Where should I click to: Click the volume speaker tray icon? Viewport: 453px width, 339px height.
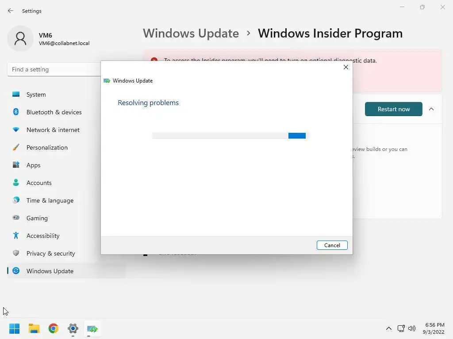[x=412, y=328]
